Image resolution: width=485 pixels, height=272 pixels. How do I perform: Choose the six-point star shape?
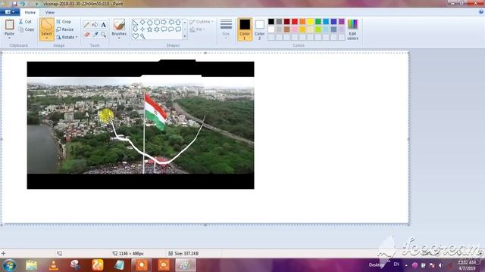click(157, 29)
